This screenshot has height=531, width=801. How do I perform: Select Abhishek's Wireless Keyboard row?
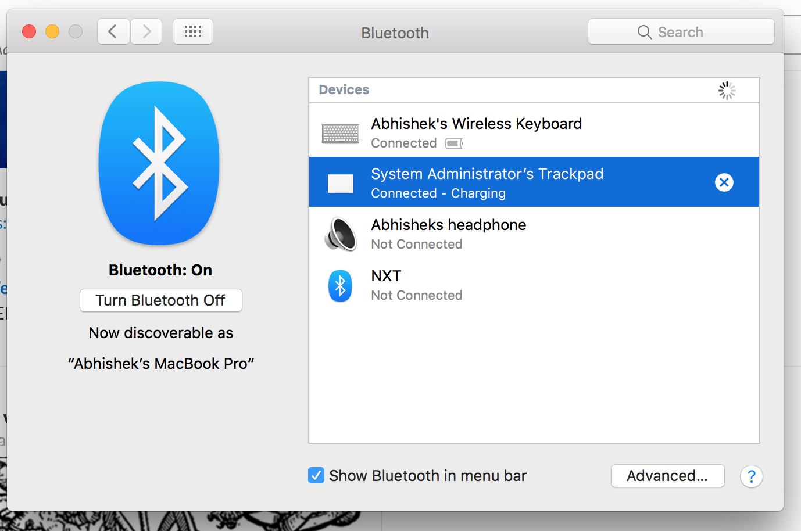tap(534, 131)
